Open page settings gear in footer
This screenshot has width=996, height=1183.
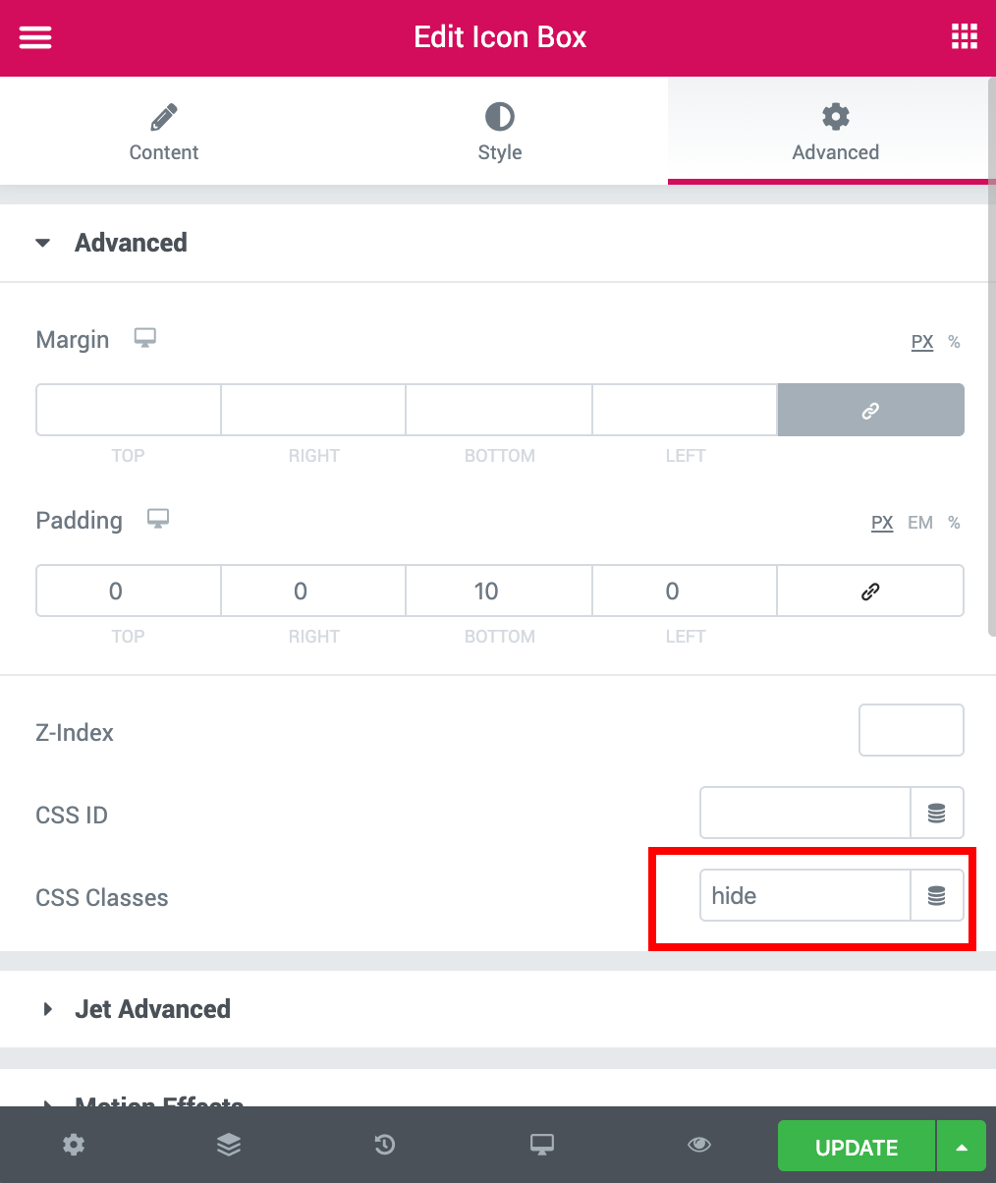74,1145
